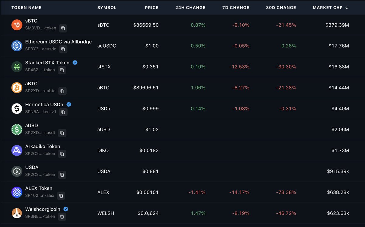The image size is (365, 227).
Task: Copy the aUSD contract address
Action: tap(62, 133)
